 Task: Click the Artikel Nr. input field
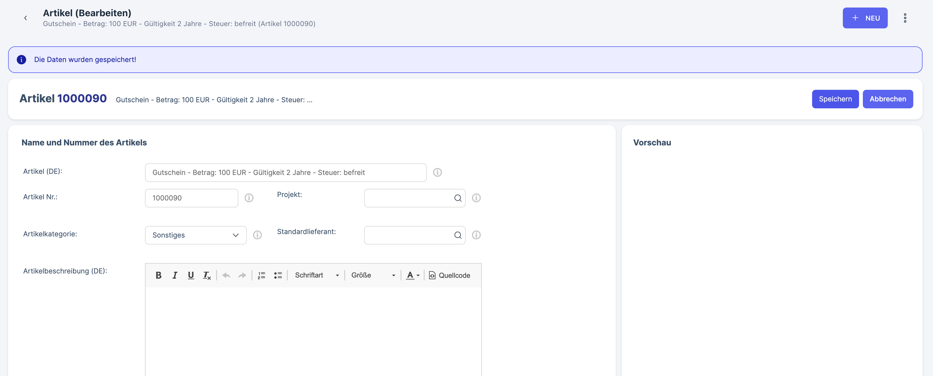pyautogui.click(x=191, y=198)
